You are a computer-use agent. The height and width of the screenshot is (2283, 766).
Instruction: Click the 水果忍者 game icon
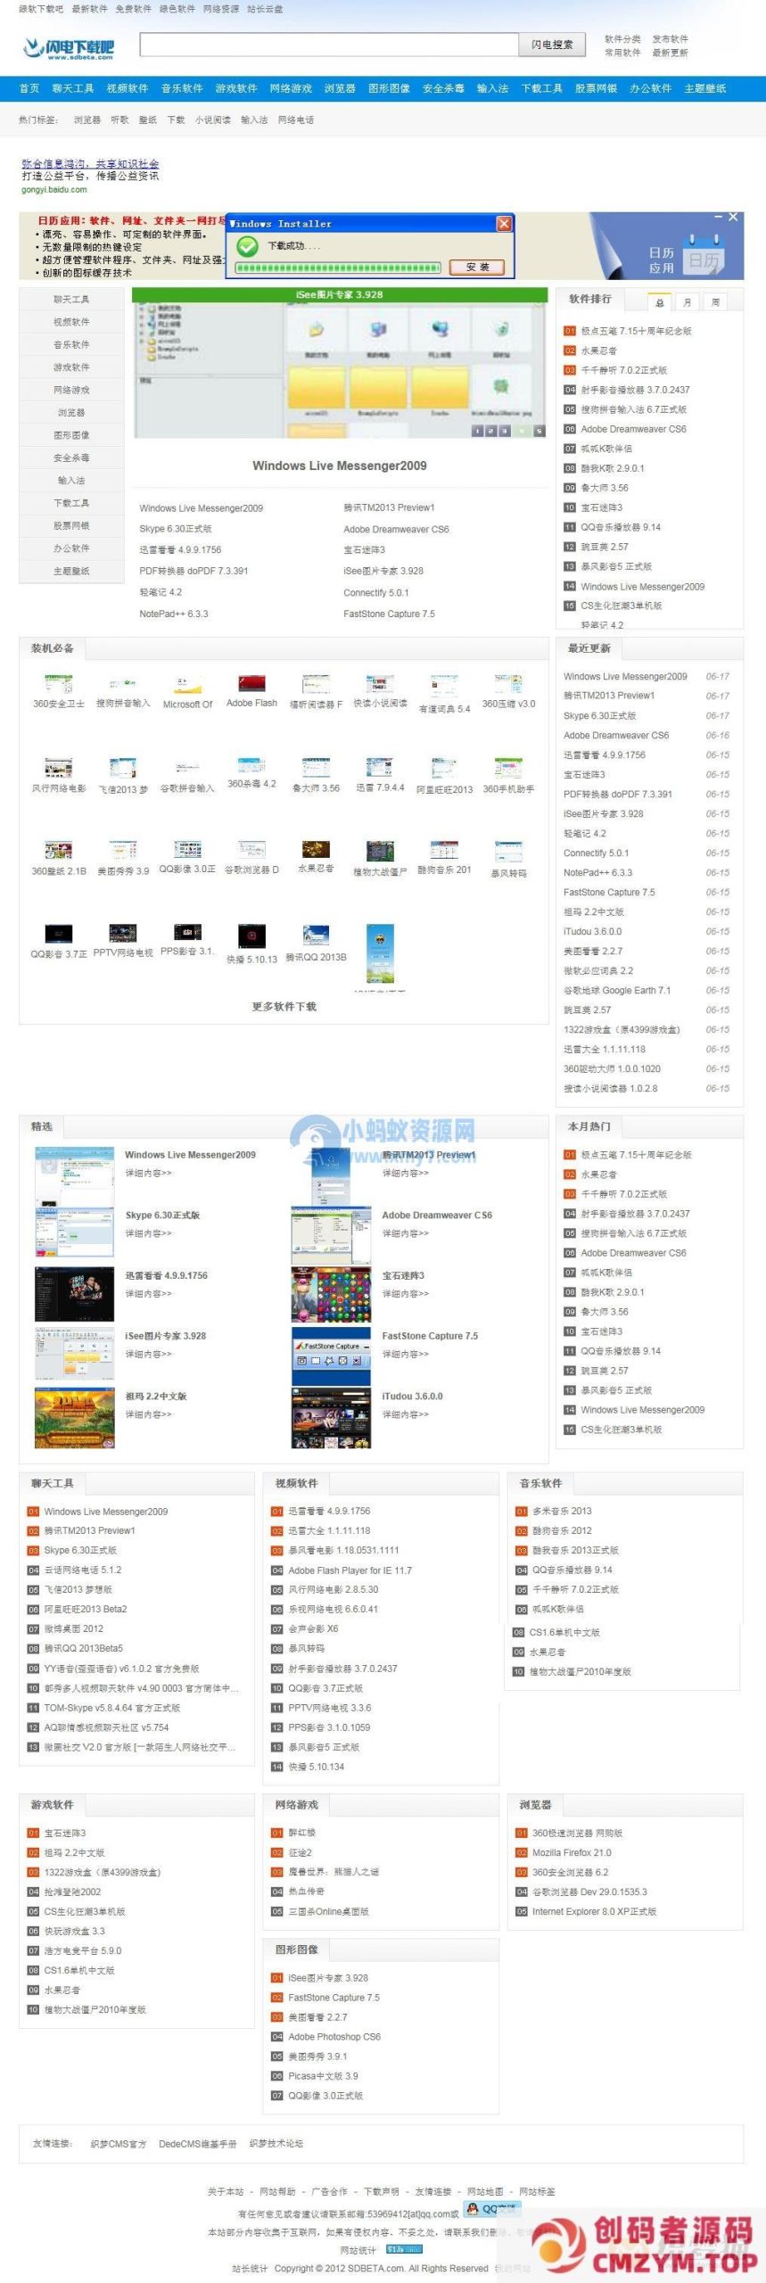pyautogui.click(x=316, y=849)
